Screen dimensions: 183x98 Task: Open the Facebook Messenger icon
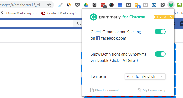pyautogui.click(x=181, y=24)
